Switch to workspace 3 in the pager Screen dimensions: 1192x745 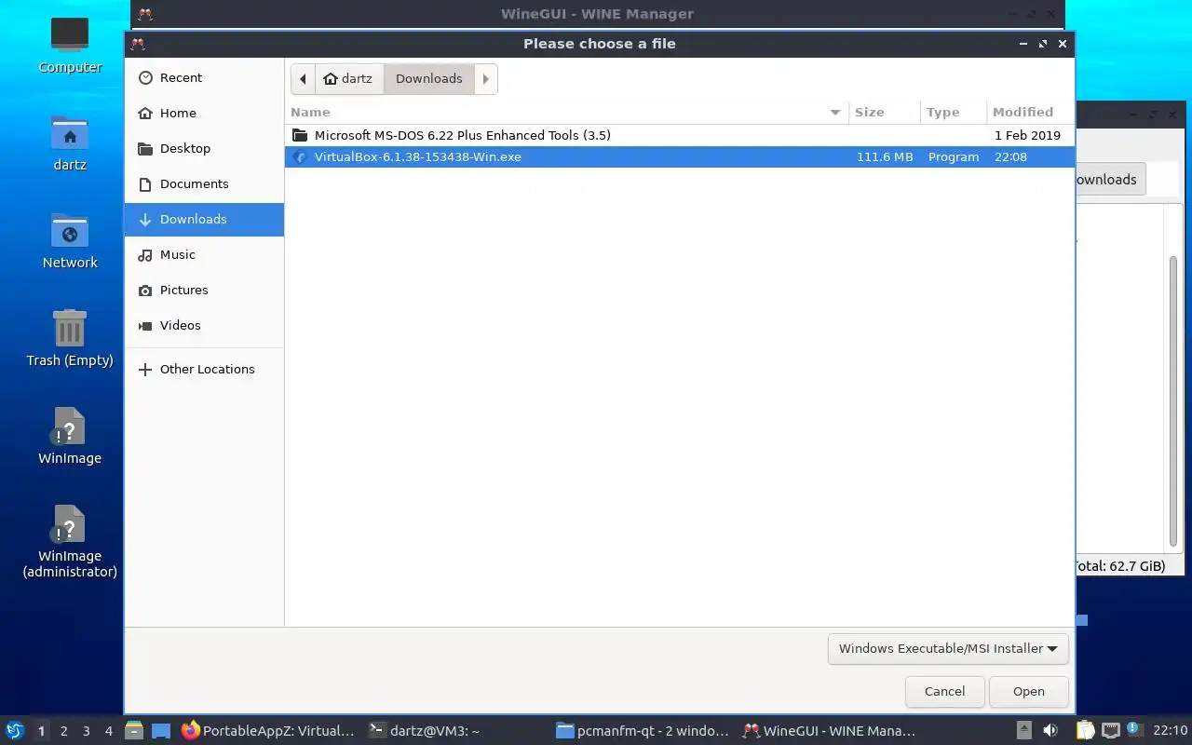87,731
